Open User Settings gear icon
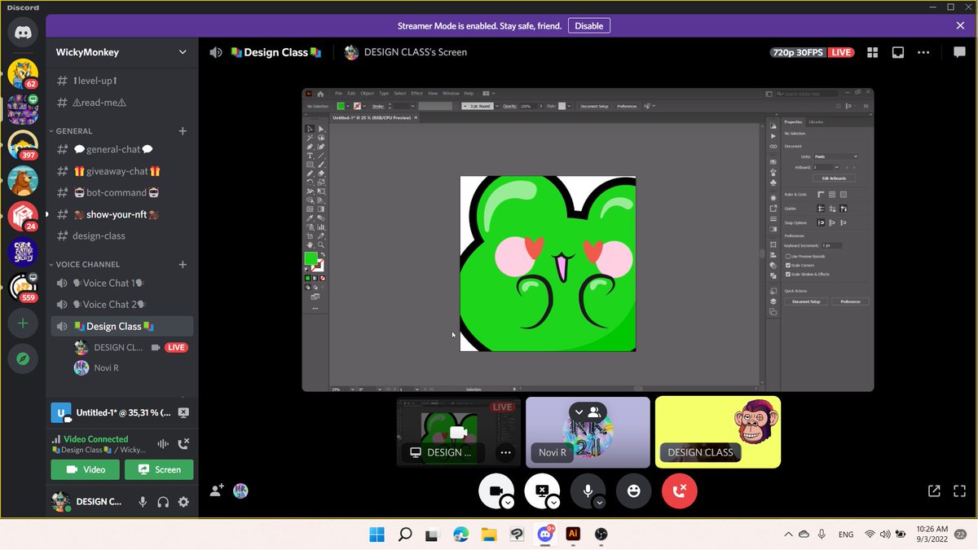Image resolution: width=978 pixels, height=550 pixels. (183, 502)
